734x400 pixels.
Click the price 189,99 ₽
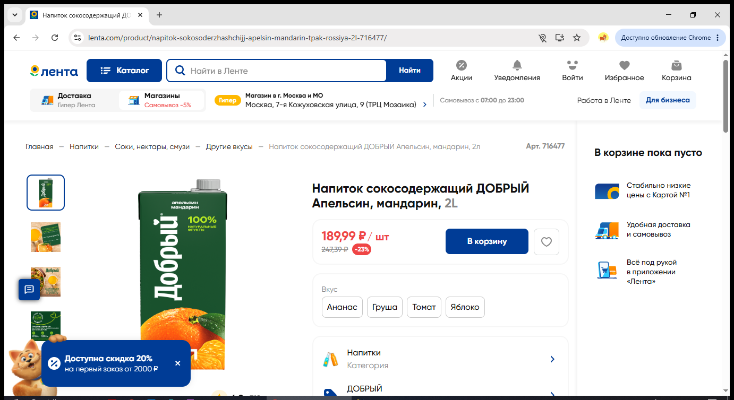(344, 236)
